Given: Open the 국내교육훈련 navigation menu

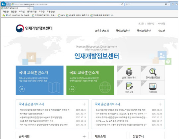Looking at the screenshot, I should click(x=123, y=31).
